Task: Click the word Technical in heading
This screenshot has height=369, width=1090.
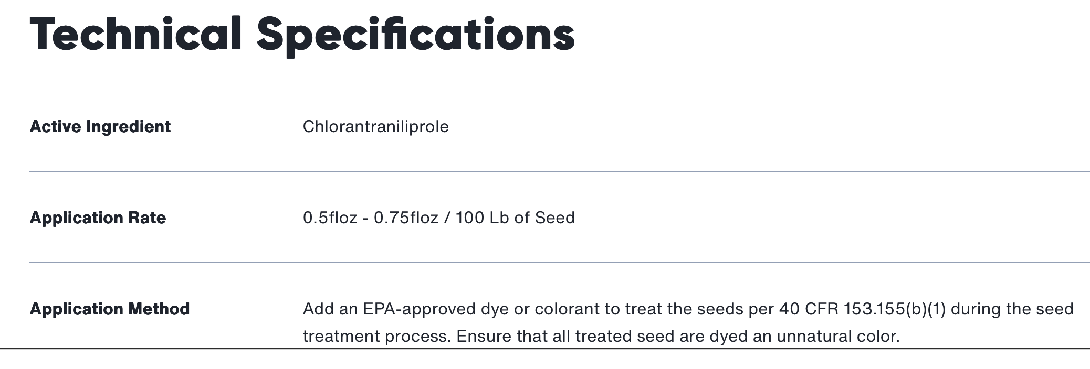Action: (135, 35)
